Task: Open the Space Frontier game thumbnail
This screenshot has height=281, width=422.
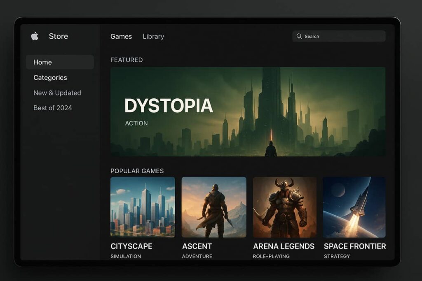Action: [354, 207]
